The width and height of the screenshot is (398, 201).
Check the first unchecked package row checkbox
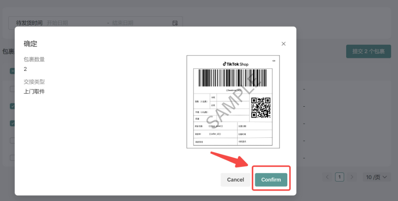click(x=12, y=89)
